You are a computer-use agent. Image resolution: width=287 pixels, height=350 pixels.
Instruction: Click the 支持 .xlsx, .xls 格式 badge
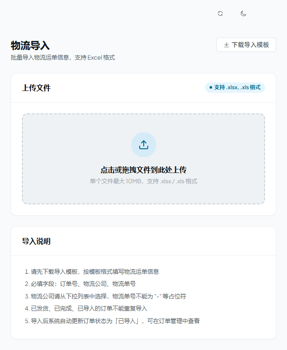point(235,87)
